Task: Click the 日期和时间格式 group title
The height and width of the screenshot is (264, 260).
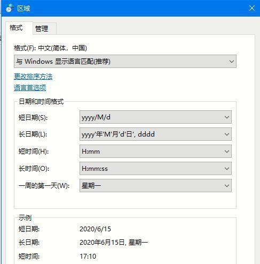Action: pyautogui.click(x=41, y=102)
